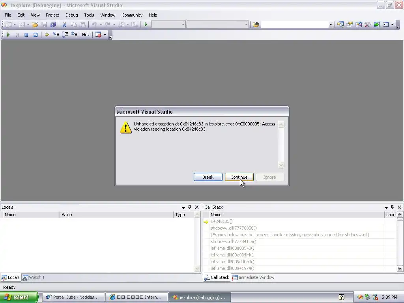
Task: Switch to the Locals tab
Action: click(x=11, y=277)
